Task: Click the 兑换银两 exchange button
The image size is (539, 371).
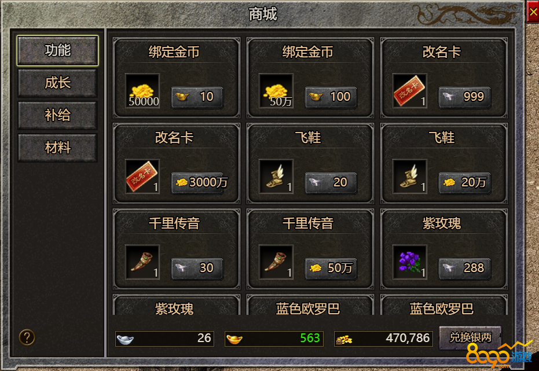Action: point(470,337)
